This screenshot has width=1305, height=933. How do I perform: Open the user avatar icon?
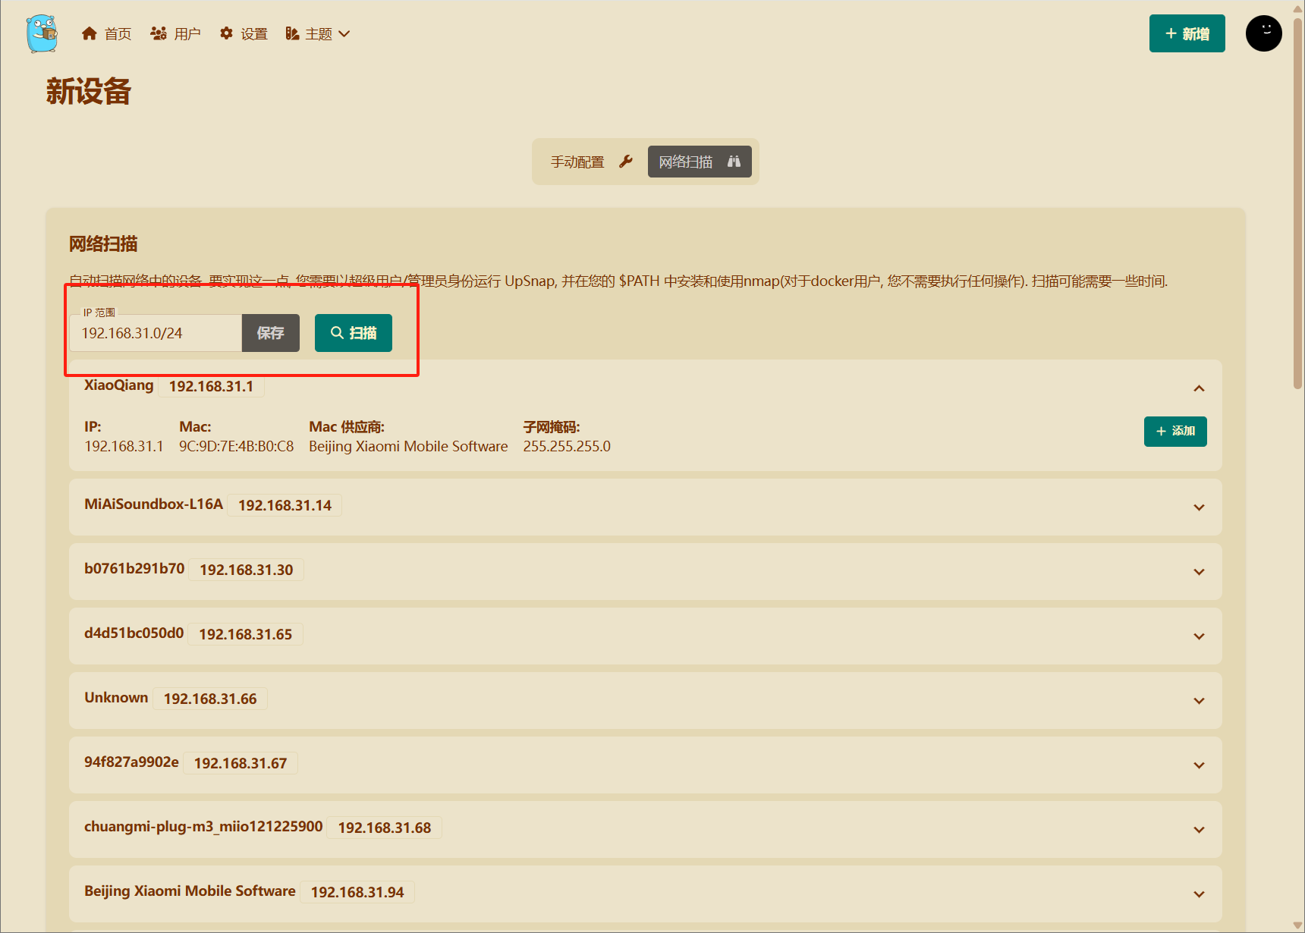1263,33
